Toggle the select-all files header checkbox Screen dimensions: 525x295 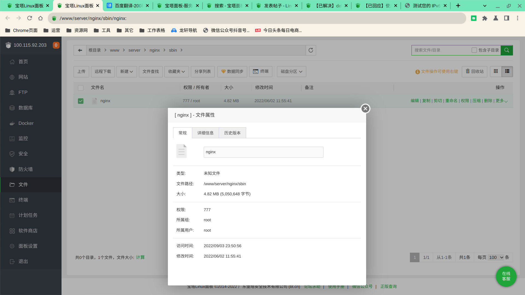point(81,88)
